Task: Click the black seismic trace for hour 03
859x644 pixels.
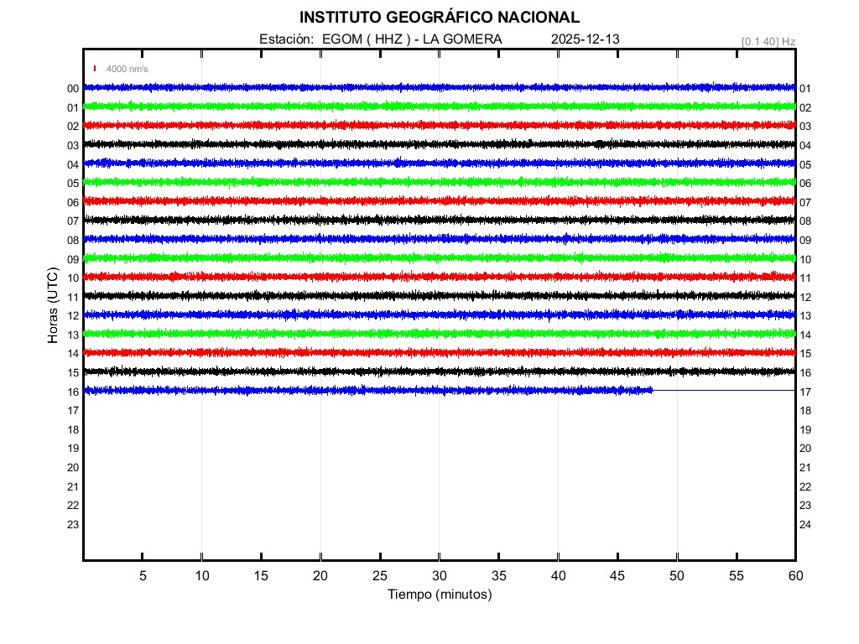Action: coord(439,144)
